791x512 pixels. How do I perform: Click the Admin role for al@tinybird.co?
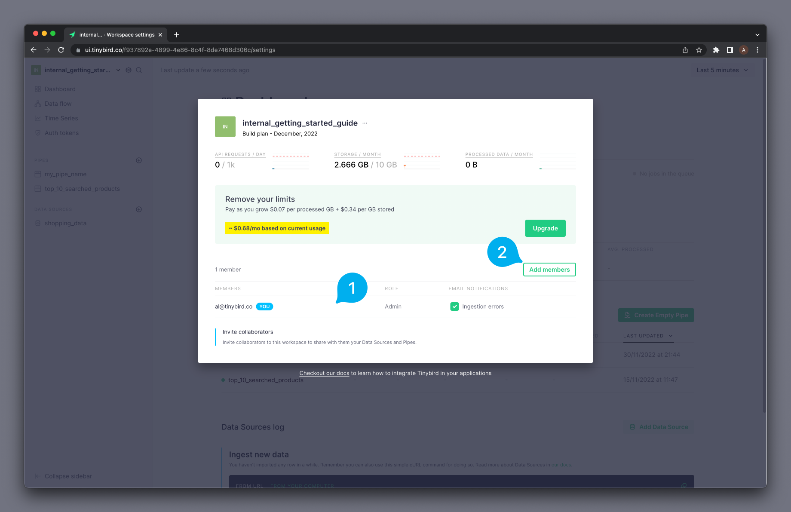(393, 307)
